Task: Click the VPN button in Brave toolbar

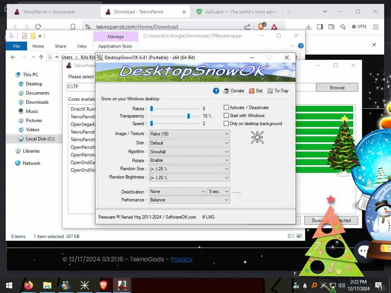Action: (x=359, y=27)
